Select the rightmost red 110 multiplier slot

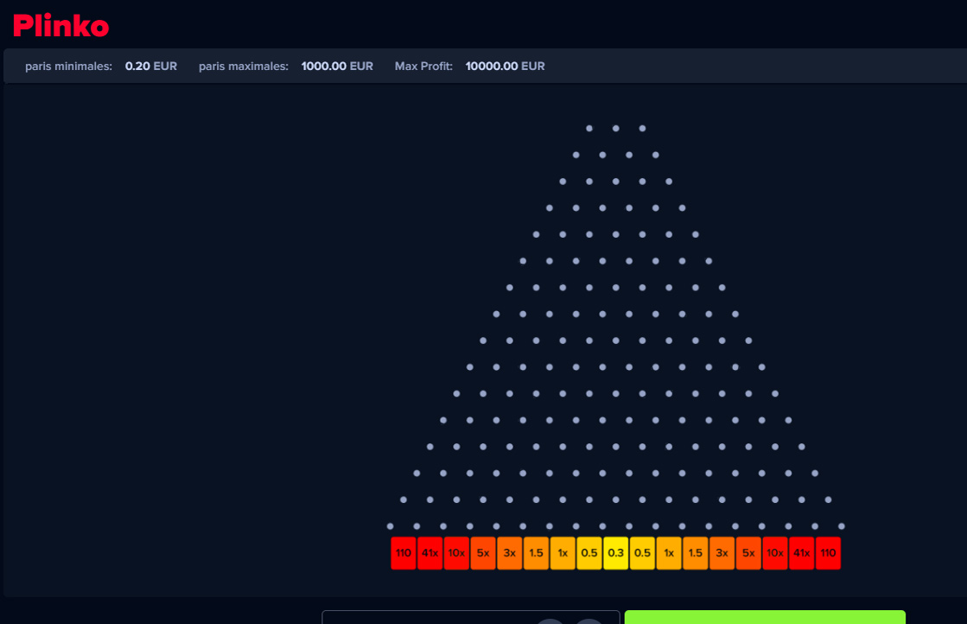(828, 553)
